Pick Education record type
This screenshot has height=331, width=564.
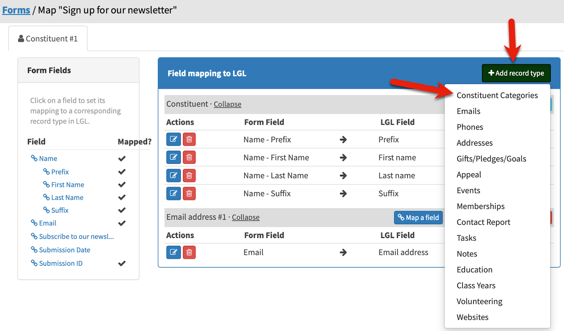474,270
